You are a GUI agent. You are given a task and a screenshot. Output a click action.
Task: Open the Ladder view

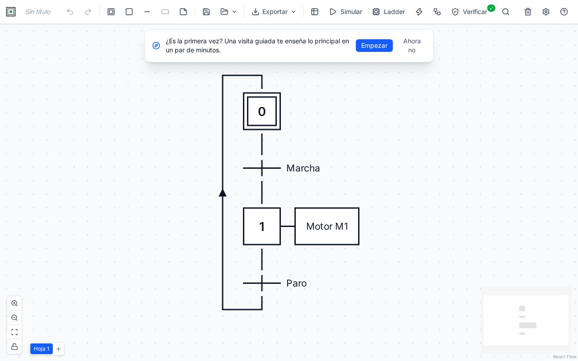389,12
